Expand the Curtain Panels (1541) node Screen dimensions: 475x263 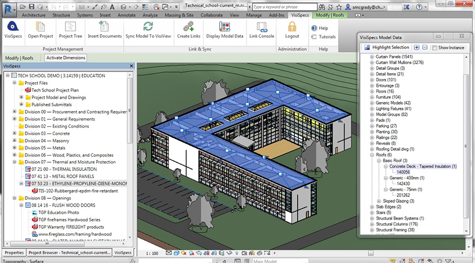point(372,57)
